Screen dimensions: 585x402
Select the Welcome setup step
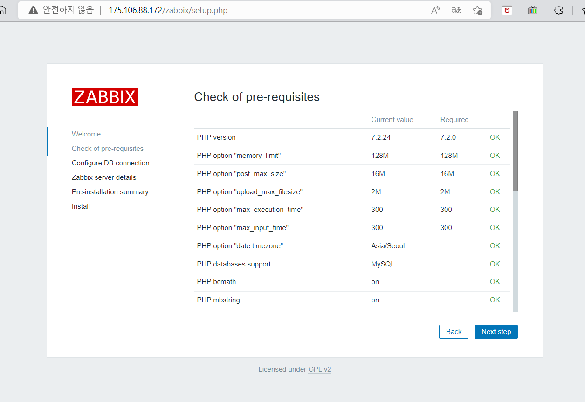tap(86, 134)
